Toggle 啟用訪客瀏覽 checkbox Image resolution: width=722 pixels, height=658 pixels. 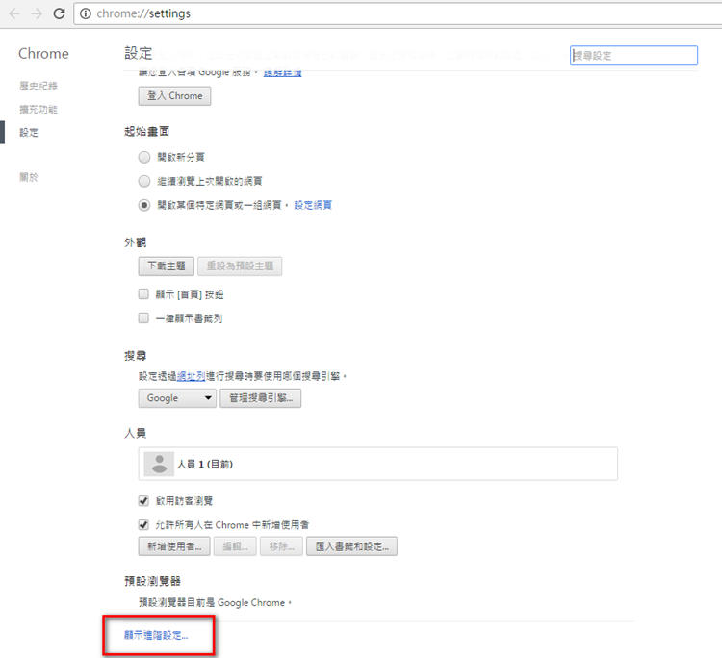(143, 500)
